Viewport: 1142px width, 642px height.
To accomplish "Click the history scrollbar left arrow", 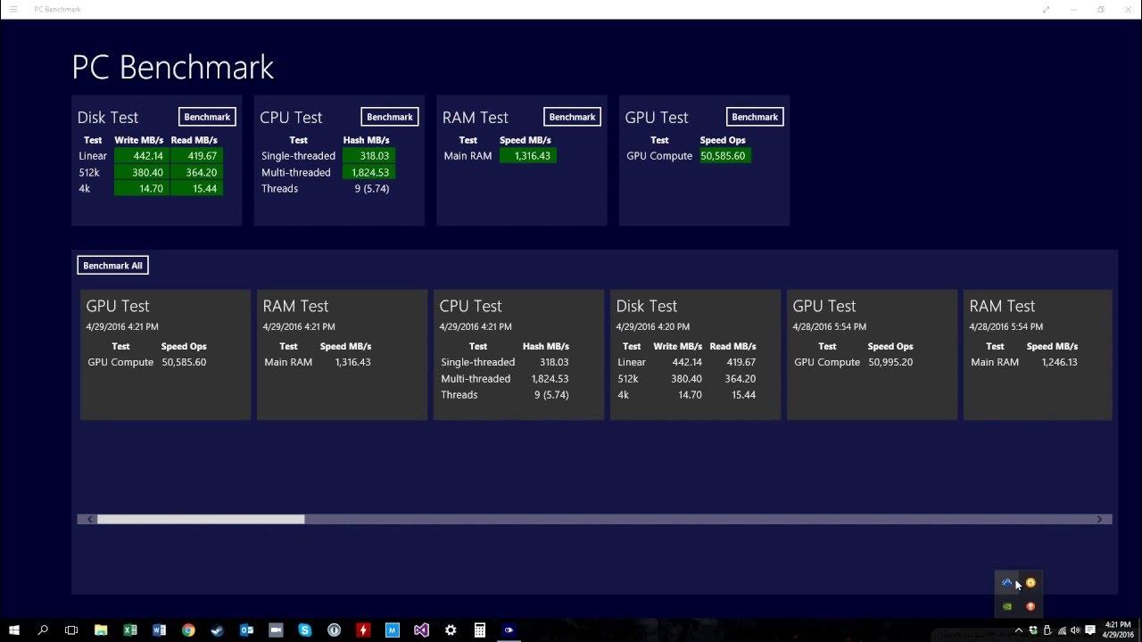I will pos(89,519).
